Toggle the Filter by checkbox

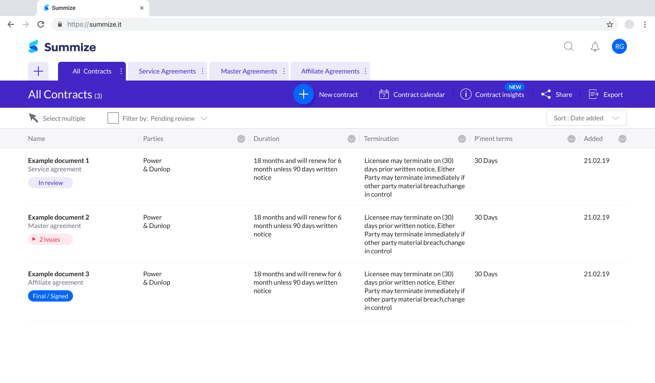tap(113, 118)
